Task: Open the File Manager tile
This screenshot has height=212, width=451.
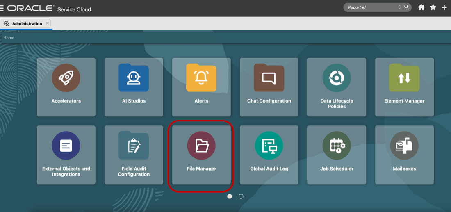Action: (x=201, y=155)
